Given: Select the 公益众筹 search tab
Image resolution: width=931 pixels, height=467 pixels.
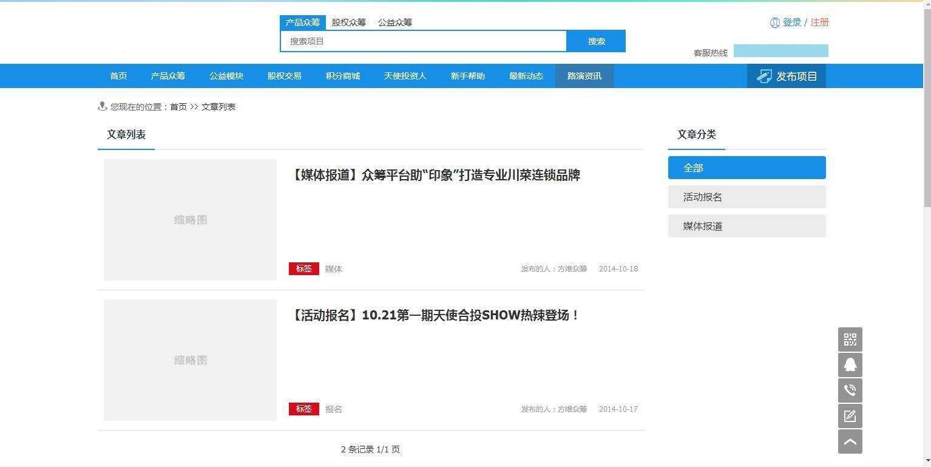Looking at the screenshot, I should tap(394, 22).
